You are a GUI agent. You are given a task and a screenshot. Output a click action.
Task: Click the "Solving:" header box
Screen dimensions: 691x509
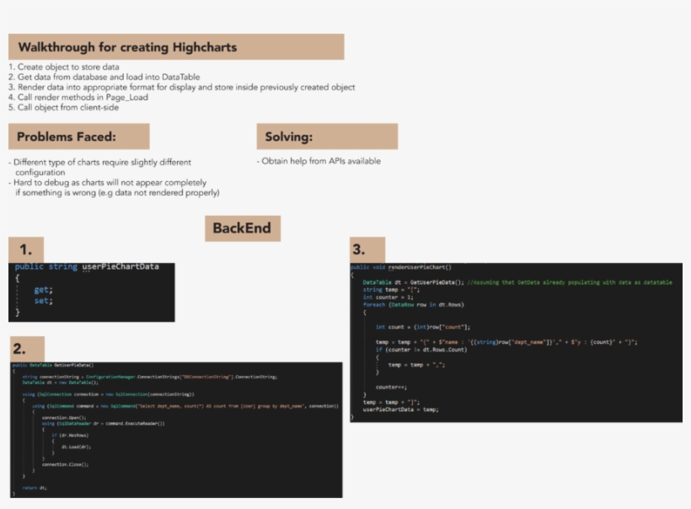326,137
